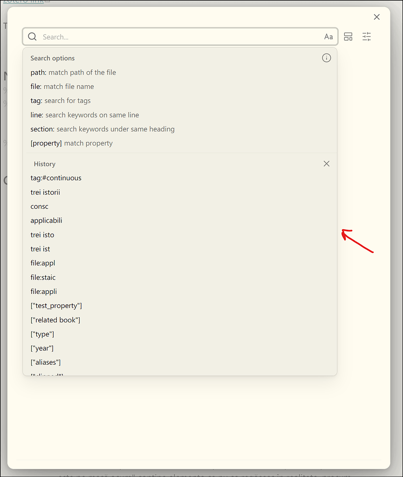Select the section: search option
The height and width of the screenshot is (477, 403).
tap(102, 129)
